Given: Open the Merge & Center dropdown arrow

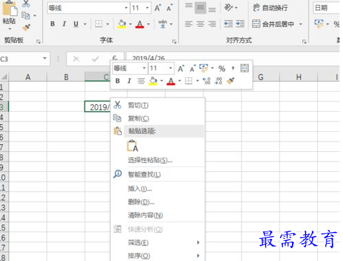Looking at the screenshot, I should coord(301,24).
